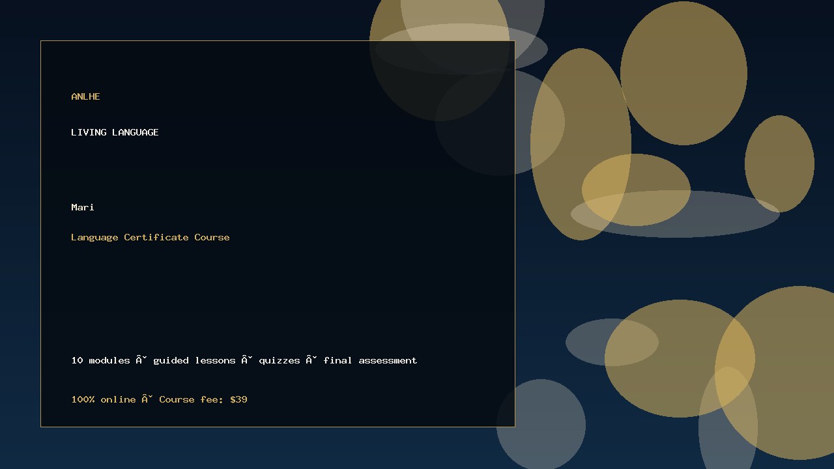This screenshot has height=469, width=834.
Task: Click the Language Certificate Course subtitle
Action: [151, 237]
